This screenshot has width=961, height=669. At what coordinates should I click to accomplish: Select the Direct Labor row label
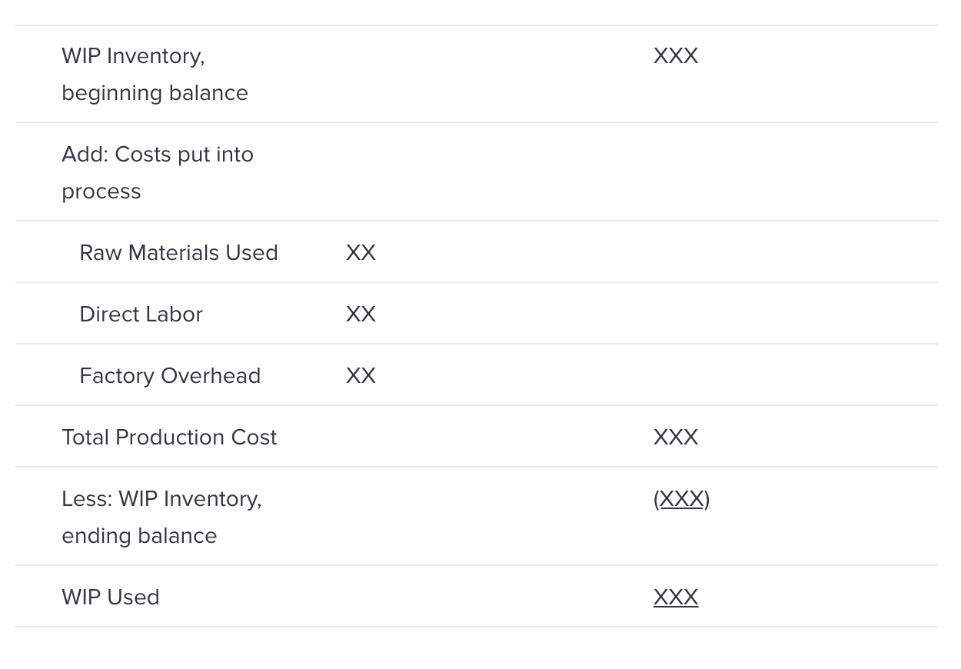click(x=141, y=314)
